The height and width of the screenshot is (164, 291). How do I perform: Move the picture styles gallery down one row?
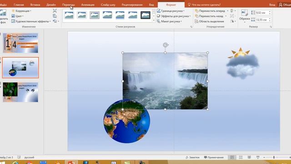click(x=154, y=16)
